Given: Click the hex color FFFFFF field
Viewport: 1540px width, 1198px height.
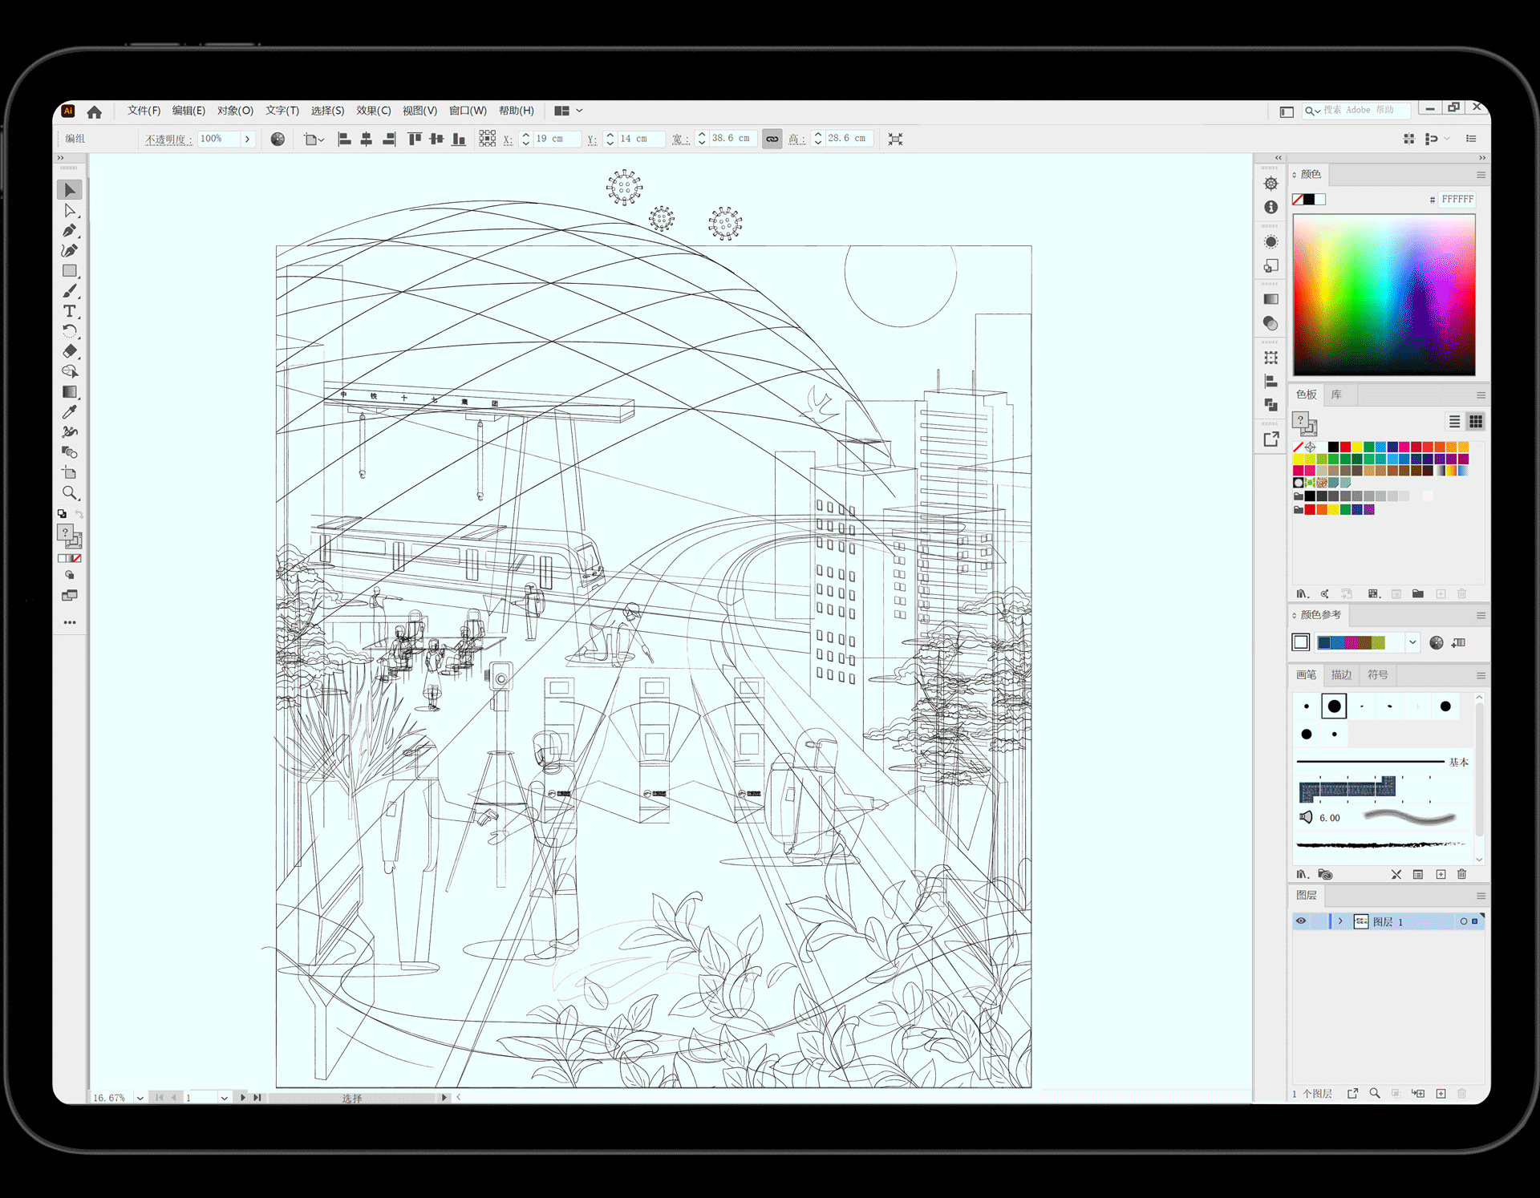Looking at the screenshot, I should pos(1457,200).
